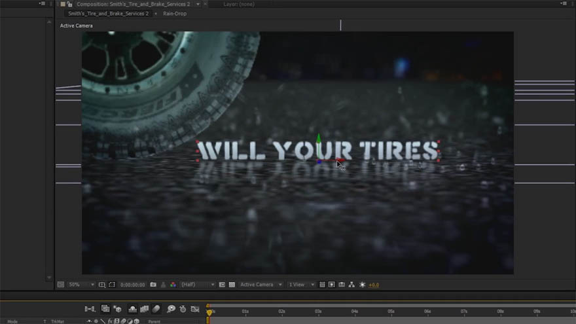Open the viewer panel menu at top right
576x324 pixels.
tap(564, 4)
